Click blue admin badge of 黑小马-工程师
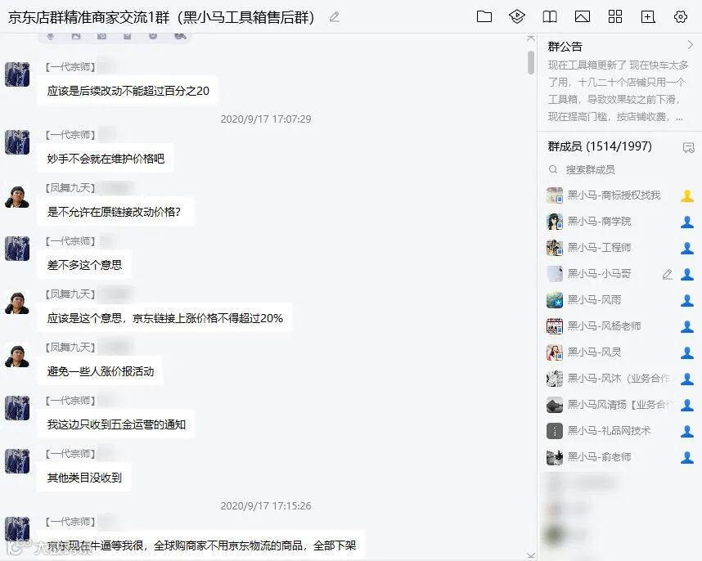The image size is (702, 561). point(686,248)
